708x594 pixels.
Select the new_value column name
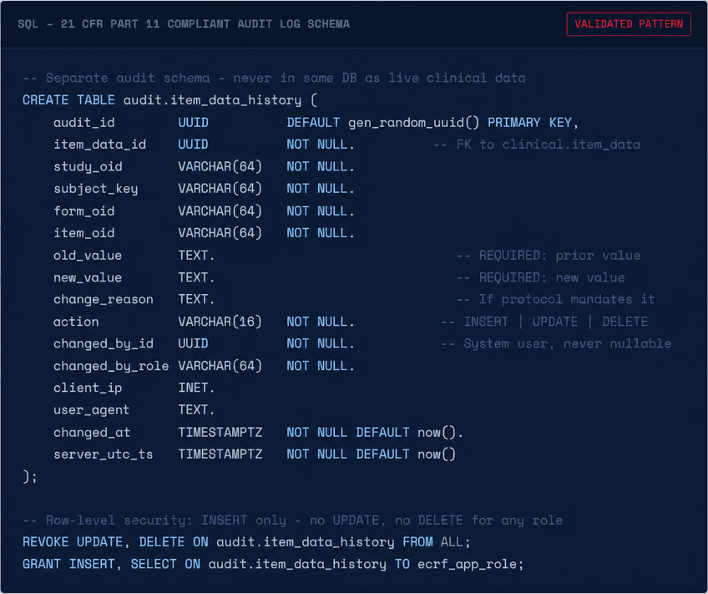88,277
